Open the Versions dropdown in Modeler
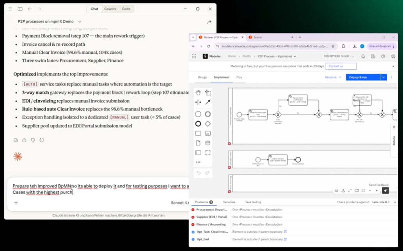 pos(333,77)
